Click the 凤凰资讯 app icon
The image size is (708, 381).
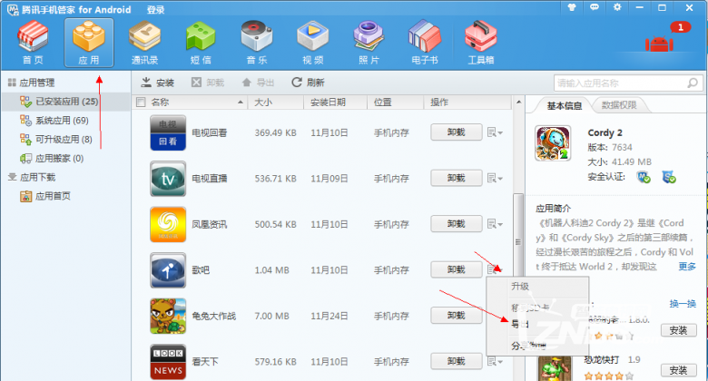pos(168,224)
